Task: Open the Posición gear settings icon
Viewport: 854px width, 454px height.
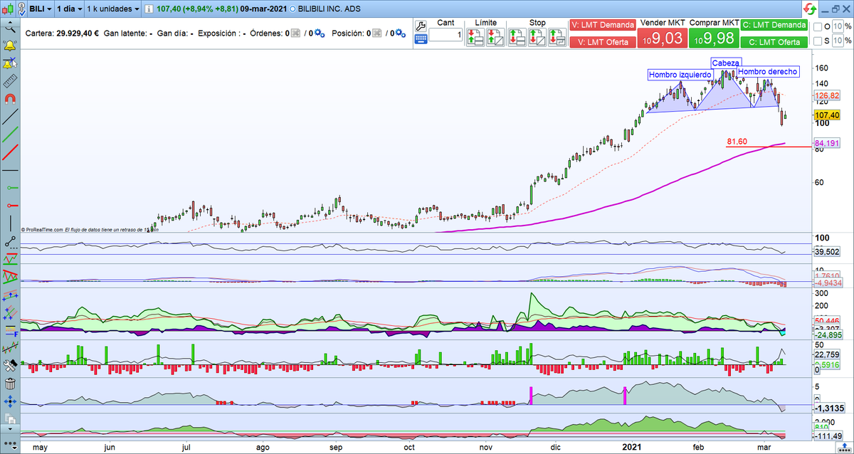Action: click(x=401, y=33)
